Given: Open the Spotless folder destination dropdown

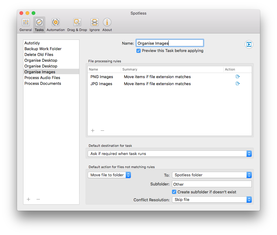Looking at the screenshot, I should (212, 175).
